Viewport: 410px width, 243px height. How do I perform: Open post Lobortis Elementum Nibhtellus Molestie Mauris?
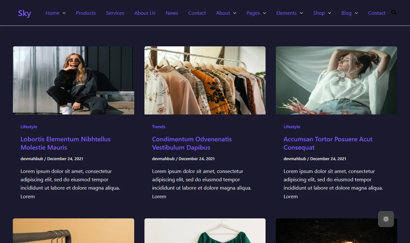[x=66, y=143]
